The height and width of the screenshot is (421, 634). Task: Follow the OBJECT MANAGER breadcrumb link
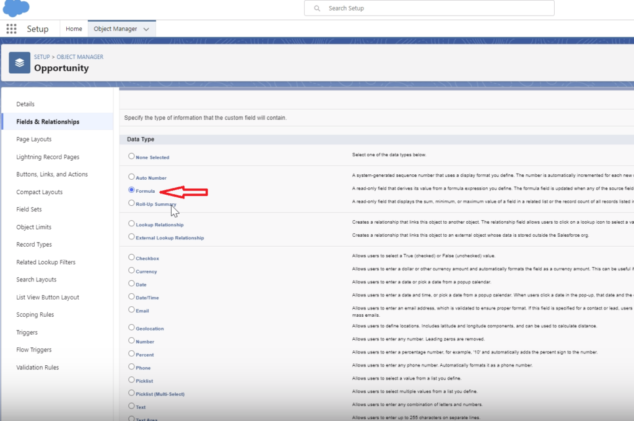(x=80, y=56)
